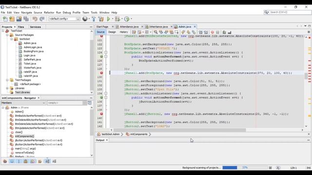This screenshot has height=175, width=312.
Task: Click the Debug Project toolbar icon
Action: point(117,19)
